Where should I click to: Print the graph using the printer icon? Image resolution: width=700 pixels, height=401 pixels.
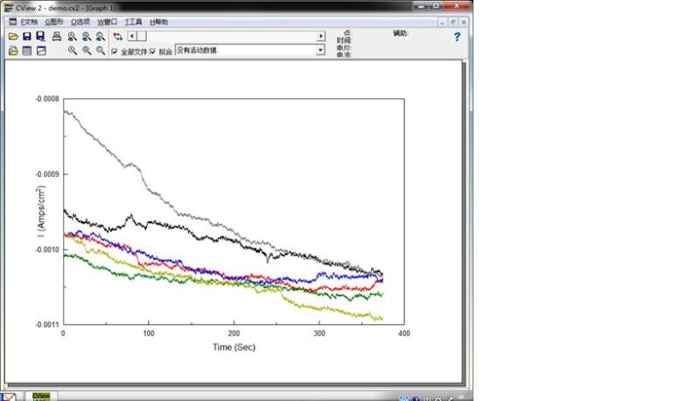coord(57,37)
